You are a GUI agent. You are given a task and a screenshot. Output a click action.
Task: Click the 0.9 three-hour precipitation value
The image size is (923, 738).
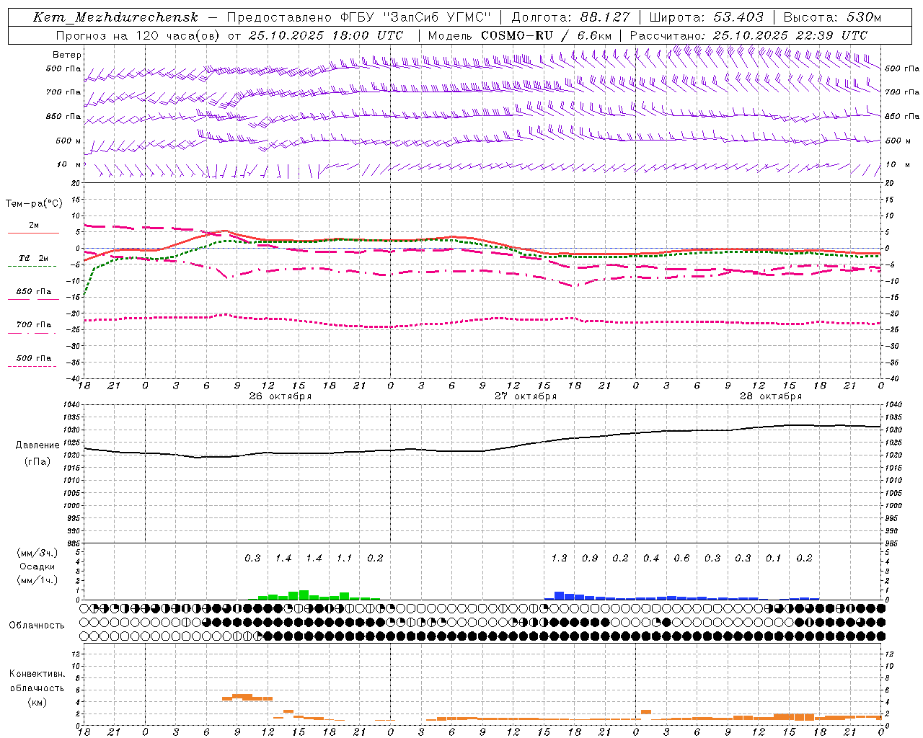(x=590, y=559)
